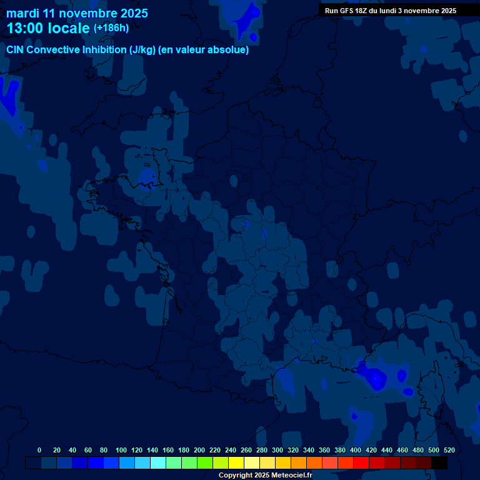Screen dimensions: 480x480
Task: Click the legend value label 520
Action: click(449, 450)
